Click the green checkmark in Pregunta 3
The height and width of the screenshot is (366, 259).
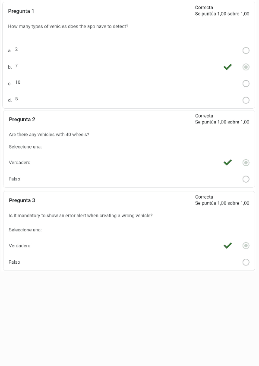(227, 246)
